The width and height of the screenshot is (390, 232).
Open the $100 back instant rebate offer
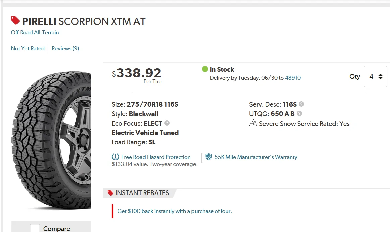[x=175, y=211]
